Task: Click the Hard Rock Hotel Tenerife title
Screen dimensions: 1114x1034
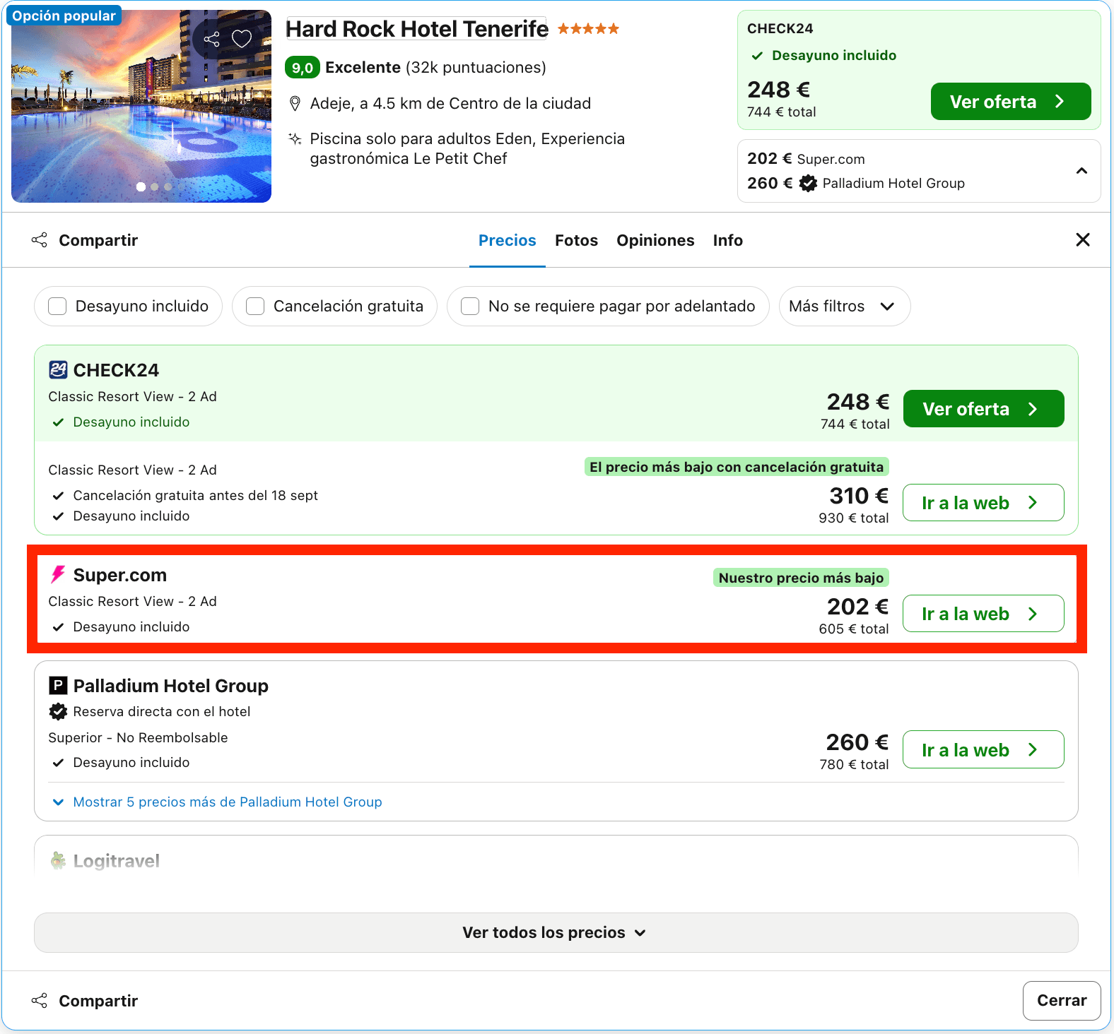Action: pos(416,29)
